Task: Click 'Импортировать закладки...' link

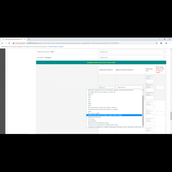Action: 56,46
